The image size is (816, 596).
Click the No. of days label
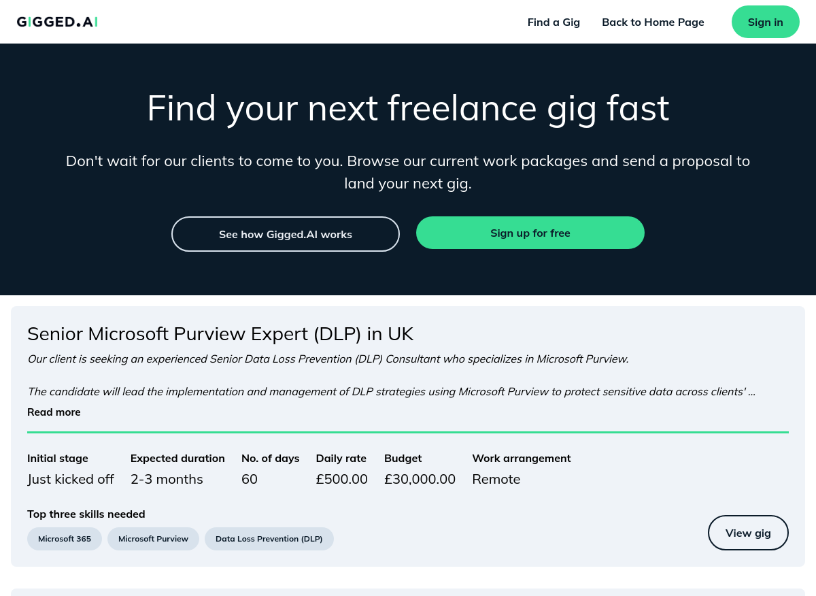271,459
